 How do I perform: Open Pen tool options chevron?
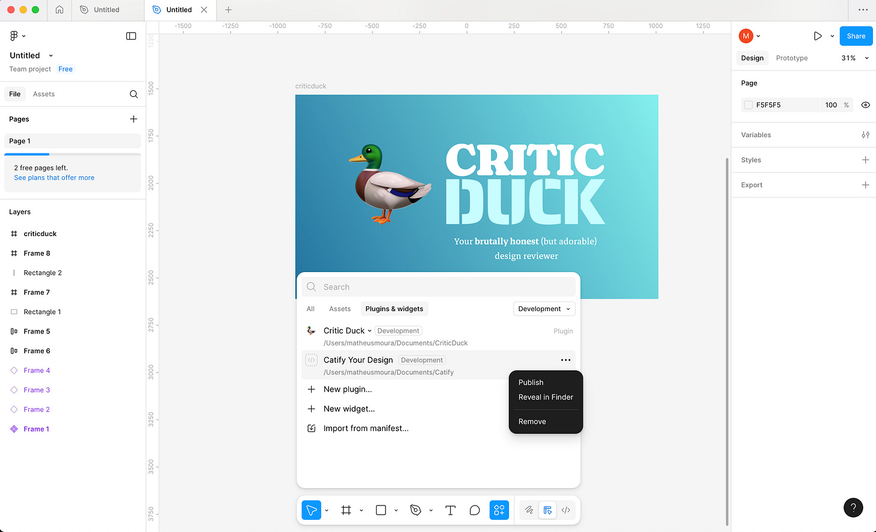[x=431, y=510]
